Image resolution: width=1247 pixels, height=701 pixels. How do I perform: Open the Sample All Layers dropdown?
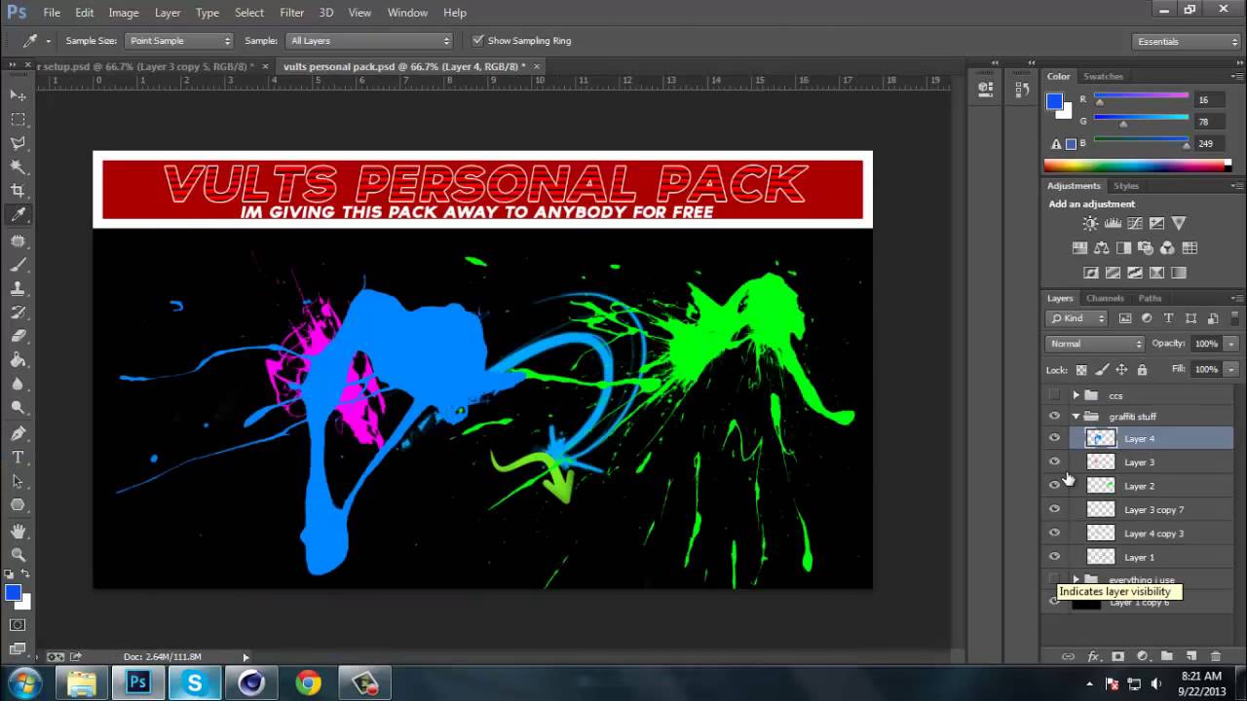[x=369, y=41]
